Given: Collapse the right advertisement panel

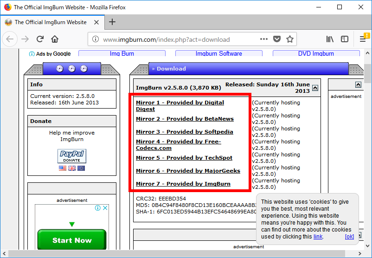Looking at the screenshot, I should (x=358, y=84).
